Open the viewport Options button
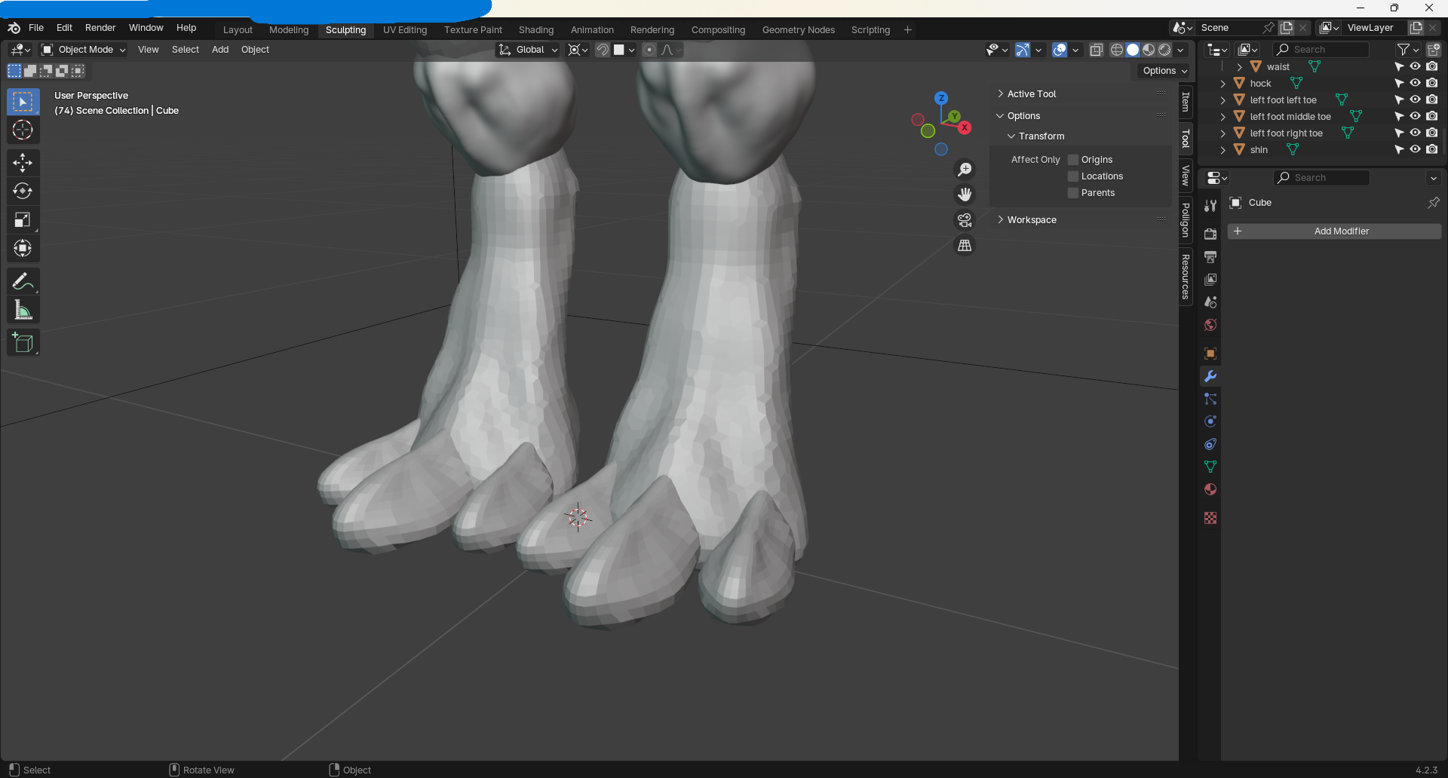 click(1164, 71)
